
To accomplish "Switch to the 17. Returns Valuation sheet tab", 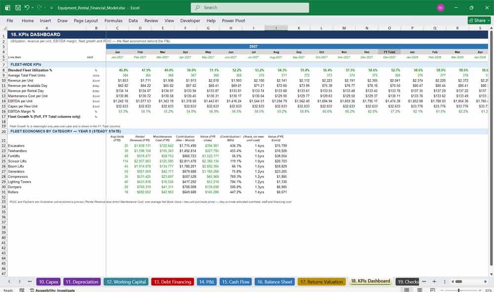I will click(322, 282).
